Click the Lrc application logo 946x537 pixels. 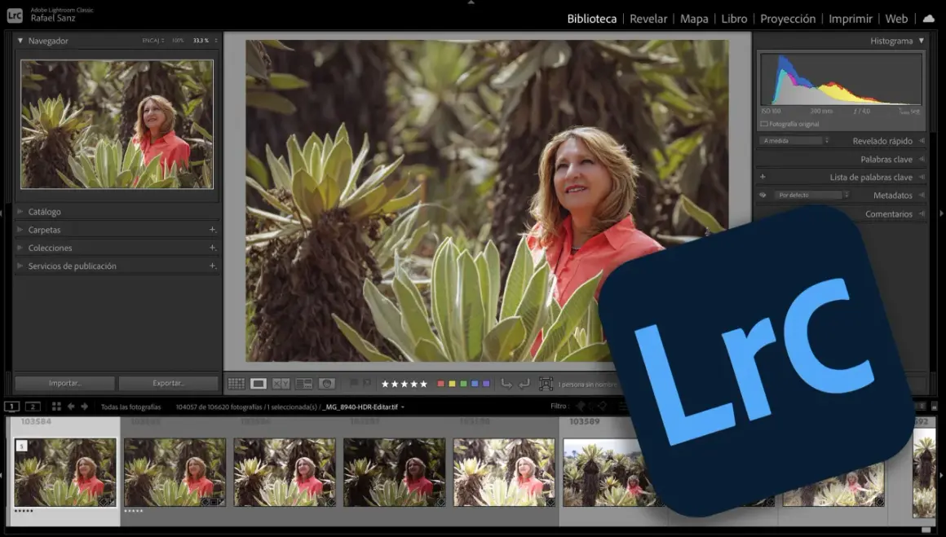point(15,15)
